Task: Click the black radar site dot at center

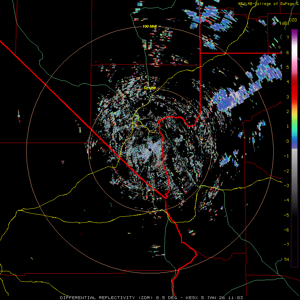Action: click(150, 149)
